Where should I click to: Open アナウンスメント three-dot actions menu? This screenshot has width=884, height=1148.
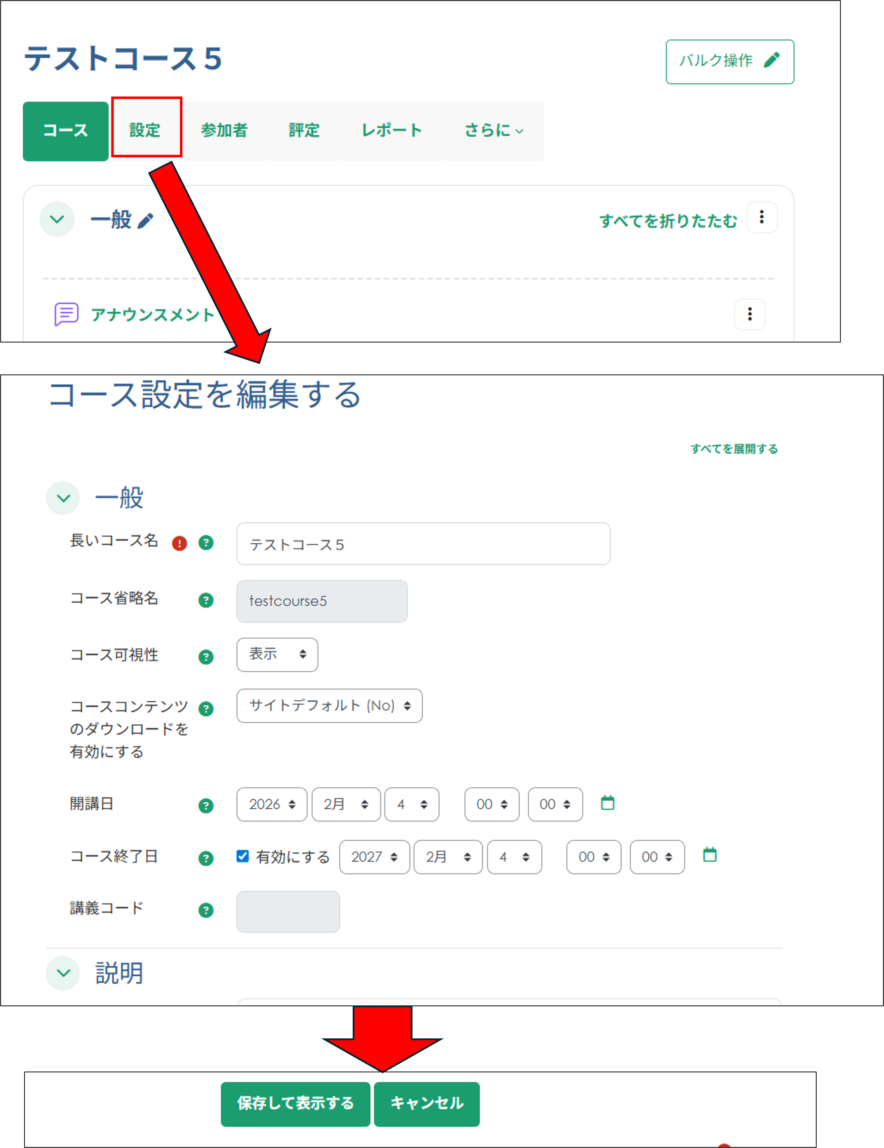point(750,314)
